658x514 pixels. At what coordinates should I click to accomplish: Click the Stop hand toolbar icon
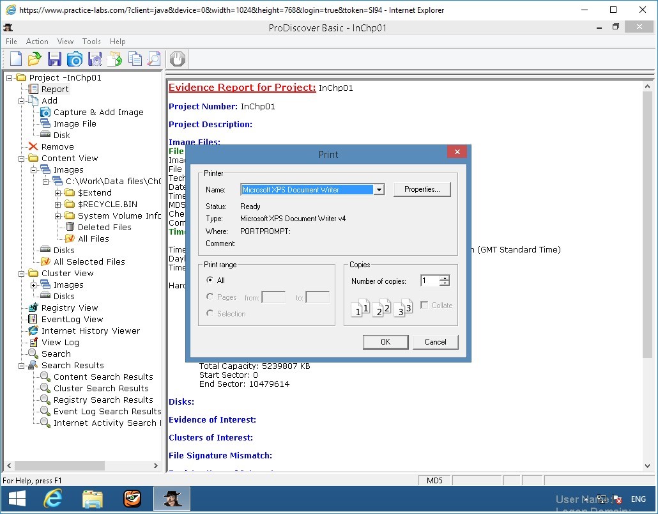[x=178, y=59]
